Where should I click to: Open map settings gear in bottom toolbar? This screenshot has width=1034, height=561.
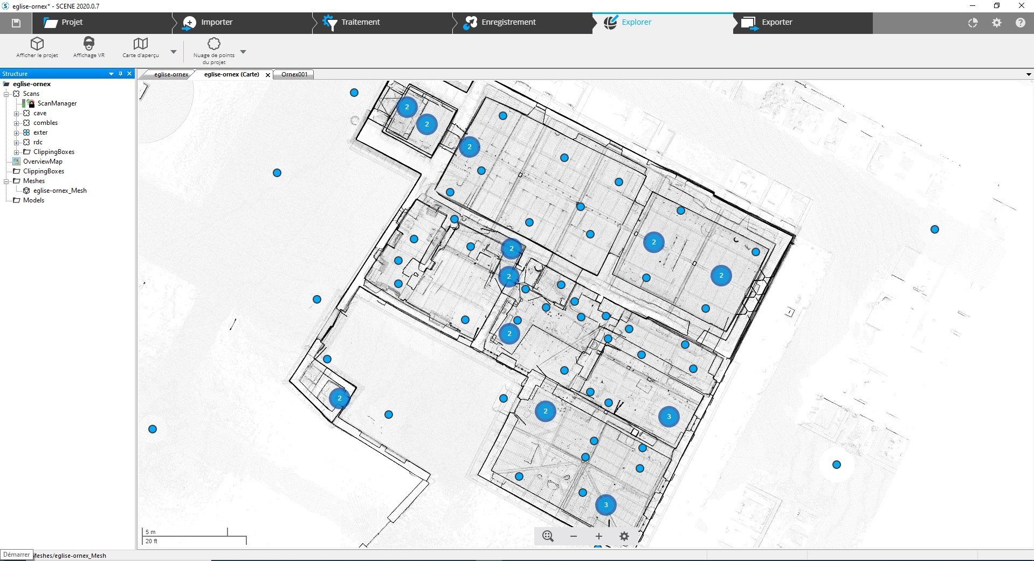pos(624,536)
